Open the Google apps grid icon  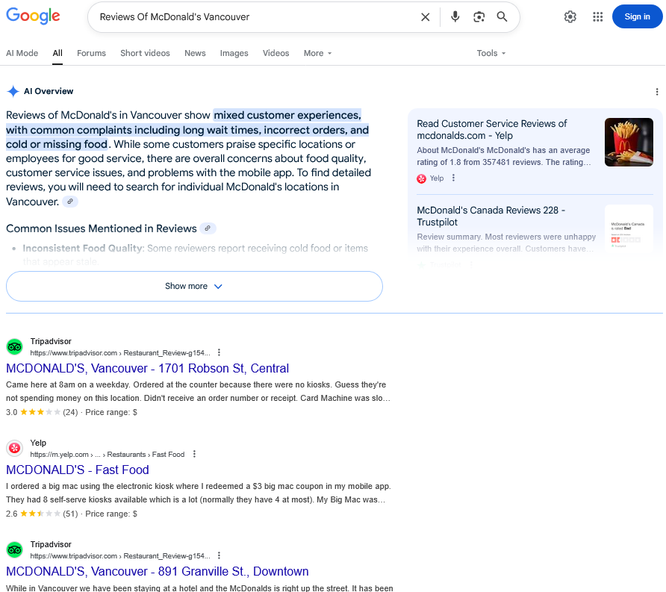point(597,16)
